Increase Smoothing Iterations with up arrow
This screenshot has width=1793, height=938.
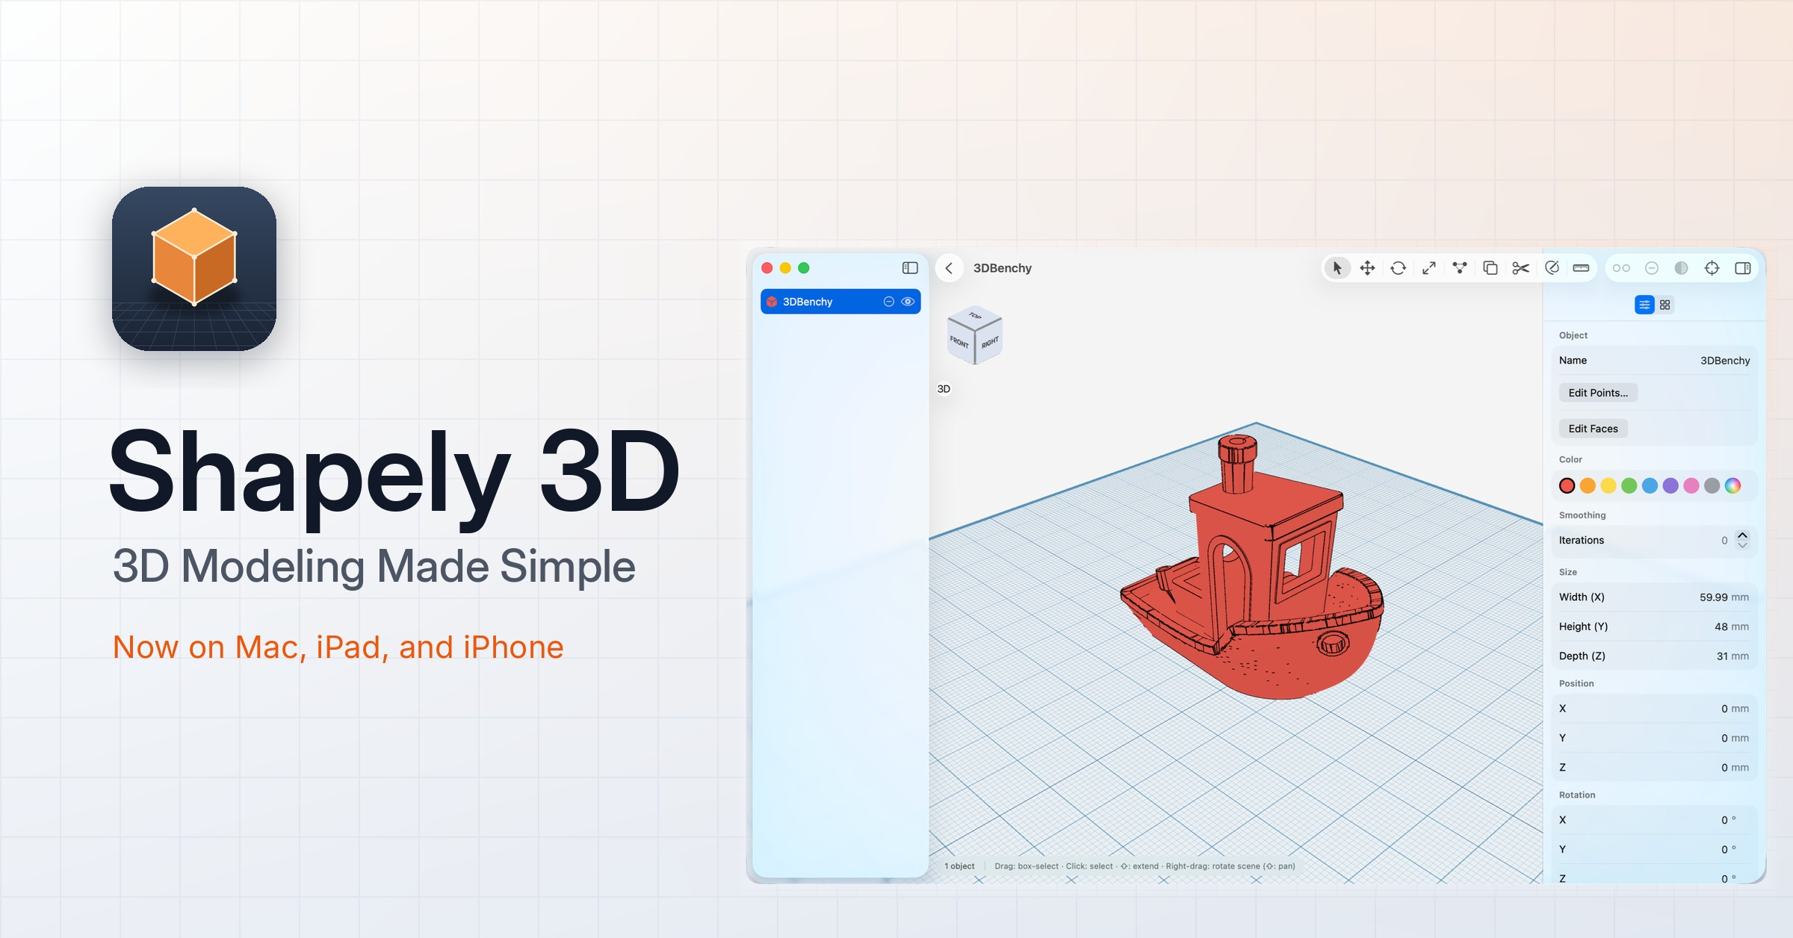point(1742,535)
